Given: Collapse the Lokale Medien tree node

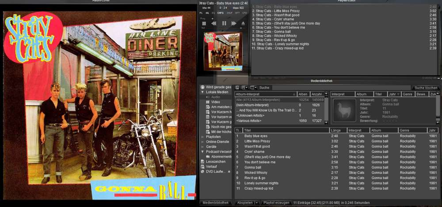Looking at the screenshot, I should [202, 92].
